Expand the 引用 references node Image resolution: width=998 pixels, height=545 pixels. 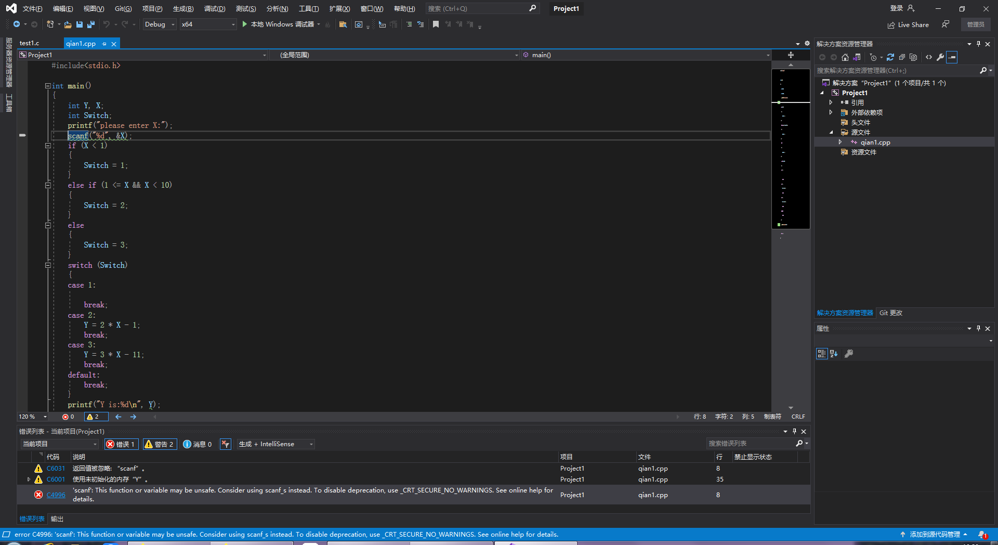click(831, 103)
